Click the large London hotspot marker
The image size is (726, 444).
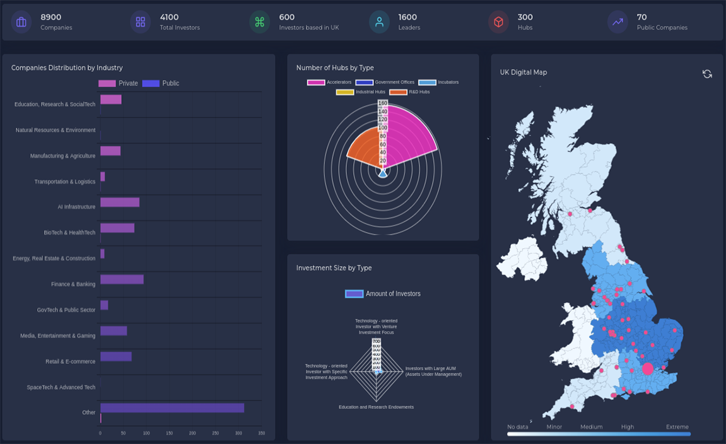point(647,369)
